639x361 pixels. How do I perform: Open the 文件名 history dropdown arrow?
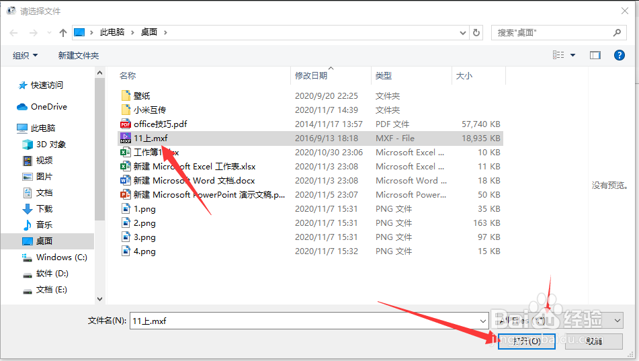483,321
